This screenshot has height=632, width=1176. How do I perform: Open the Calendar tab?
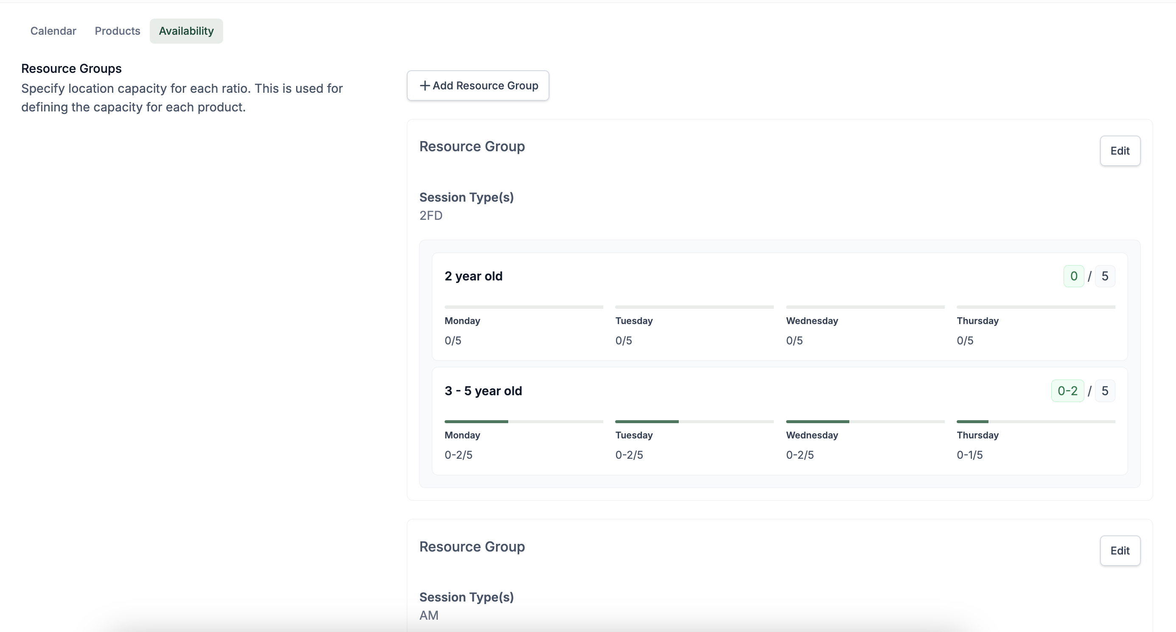[53, 31]
